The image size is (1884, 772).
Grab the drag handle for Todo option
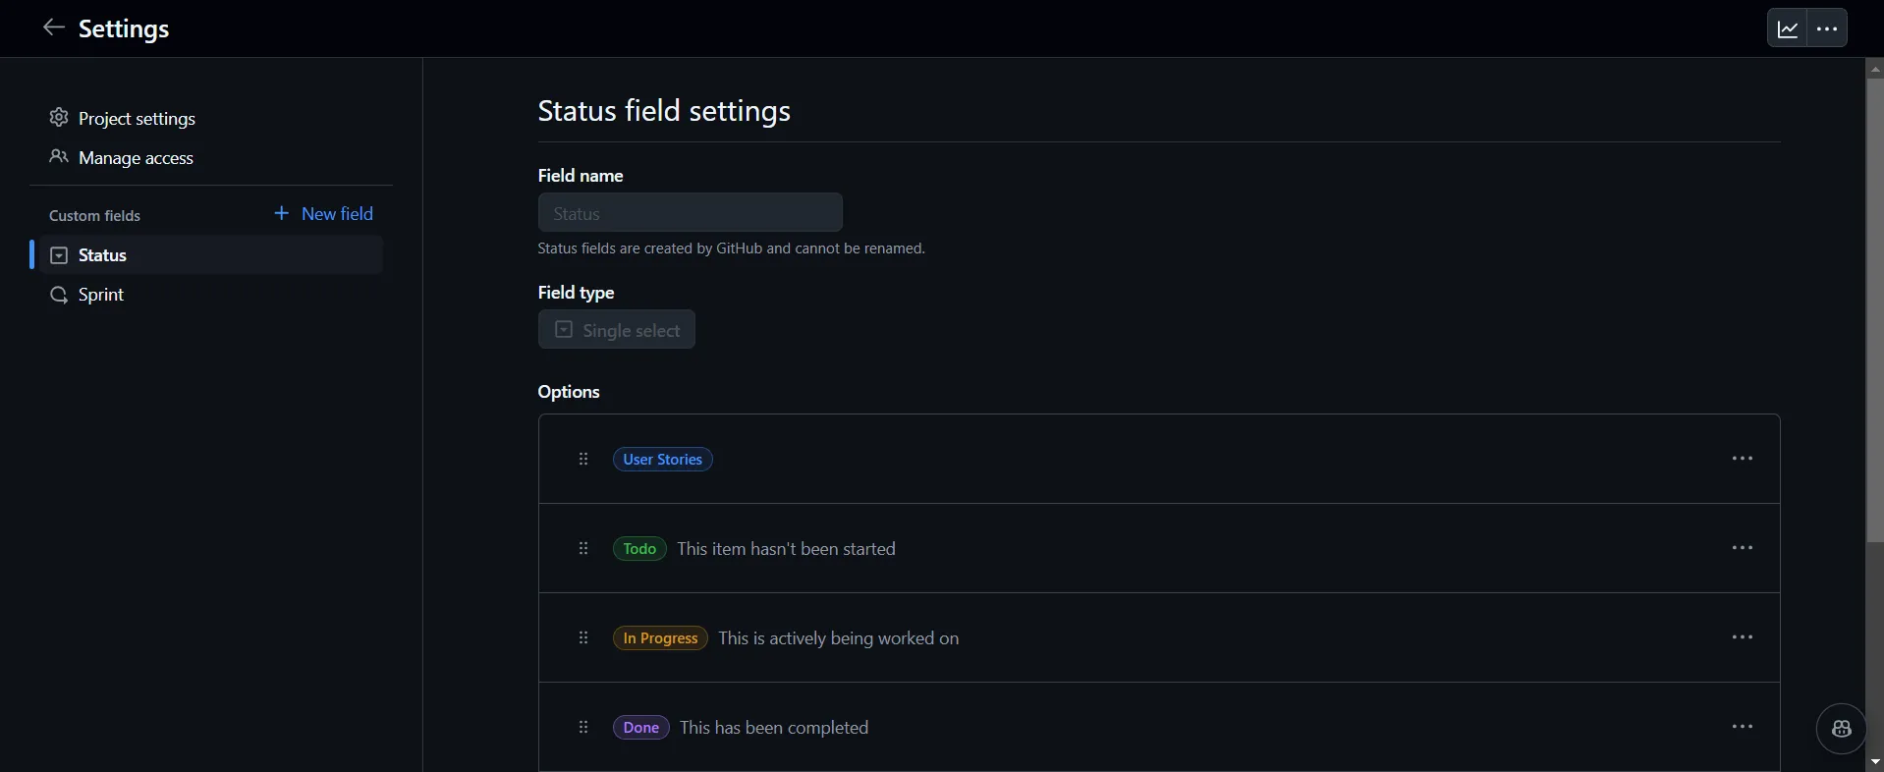pos(583,548)
